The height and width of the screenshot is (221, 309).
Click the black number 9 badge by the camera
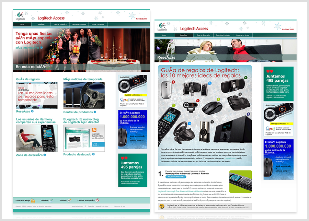coord(212,122)
